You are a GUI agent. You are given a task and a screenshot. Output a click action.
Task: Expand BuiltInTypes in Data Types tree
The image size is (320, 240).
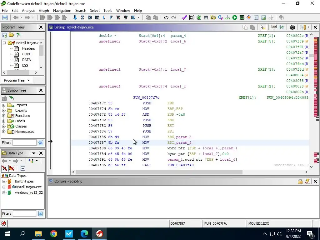4,181
